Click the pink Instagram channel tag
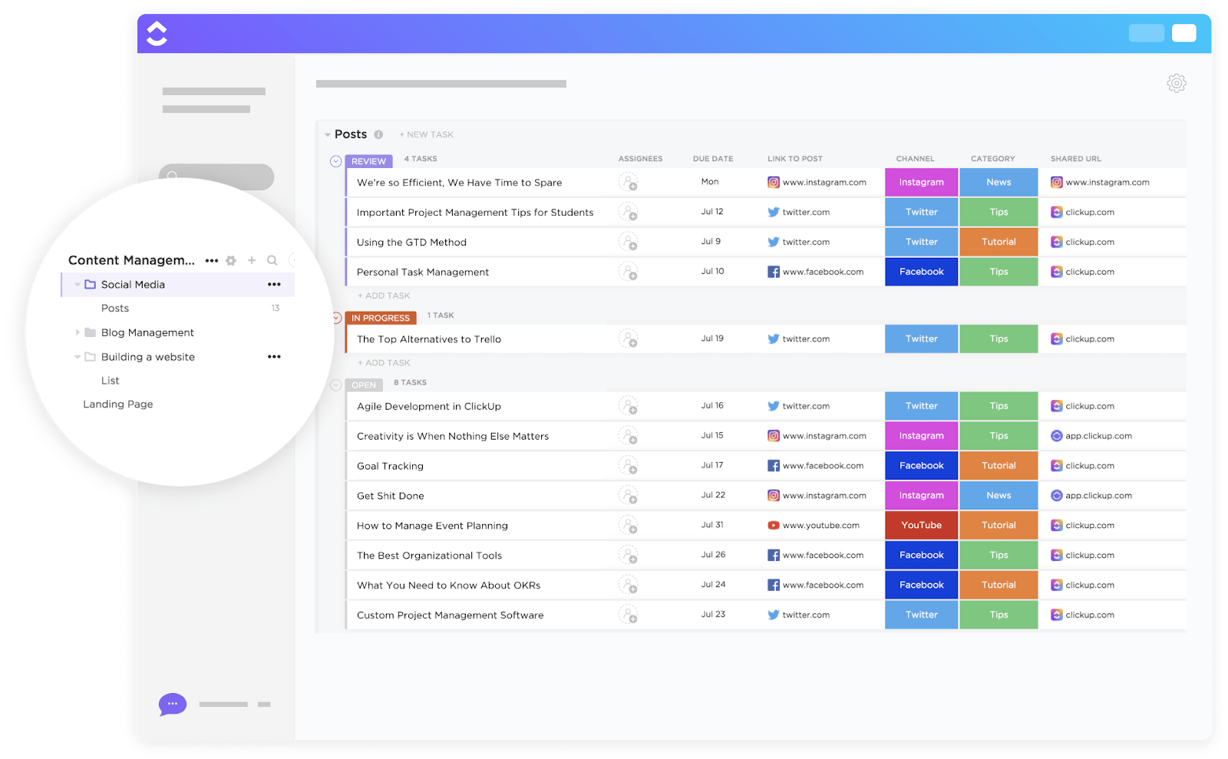The image size is (1228, 759). 921,182
